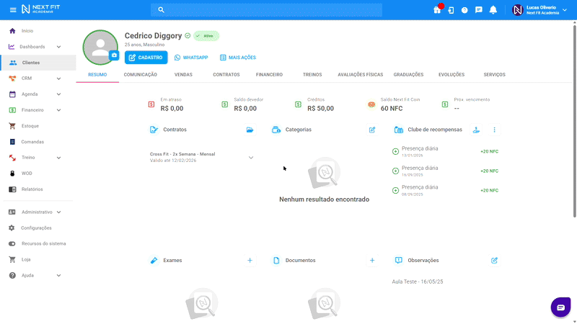Open the chat messages icon in the header

pos(478,10)
